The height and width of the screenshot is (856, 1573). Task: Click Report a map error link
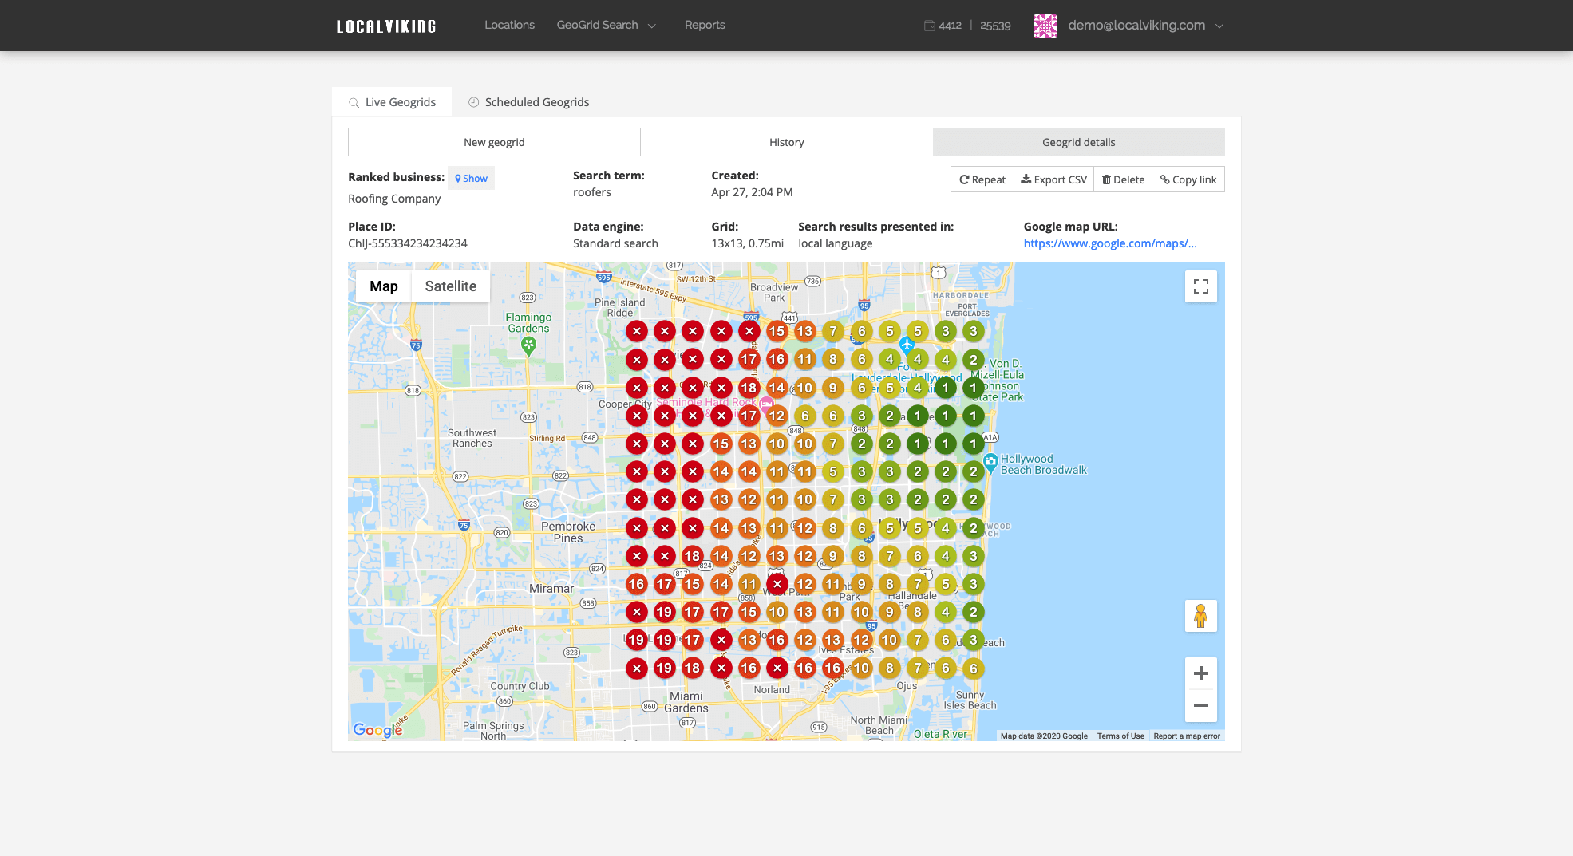point(1187,736)
